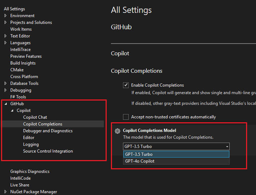Go to Source Control Integration settings
Image resolution: width=256 pixels, height=195 pixels.
[x=48, y=151]
